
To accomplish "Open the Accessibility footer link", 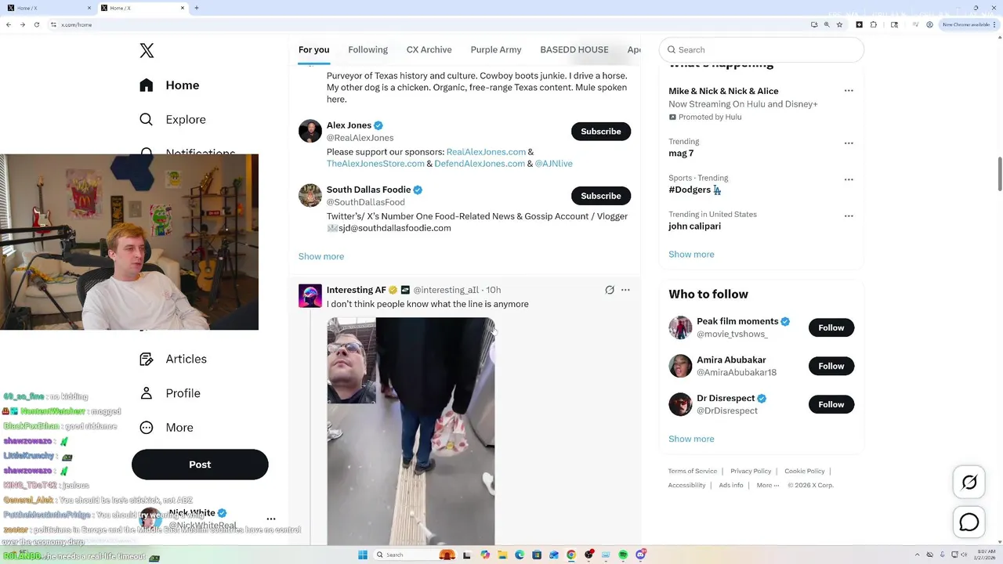I will tap(686, 485).
